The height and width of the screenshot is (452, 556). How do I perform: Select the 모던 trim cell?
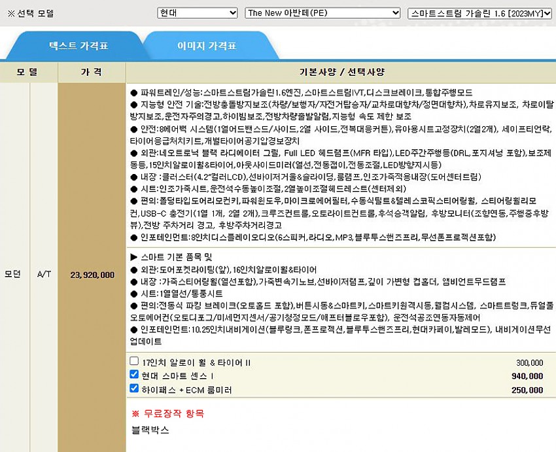click(x=14, y=275)
